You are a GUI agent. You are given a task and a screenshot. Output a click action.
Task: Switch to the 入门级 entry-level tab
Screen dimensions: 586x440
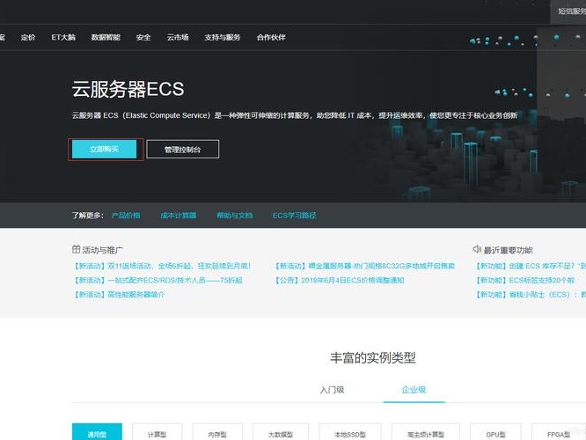(x=332, y=390)
